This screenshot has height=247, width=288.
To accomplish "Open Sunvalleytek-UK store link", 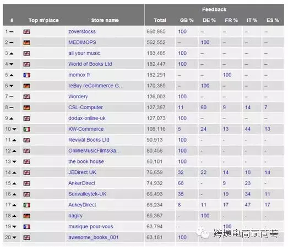I will [87, 194].
